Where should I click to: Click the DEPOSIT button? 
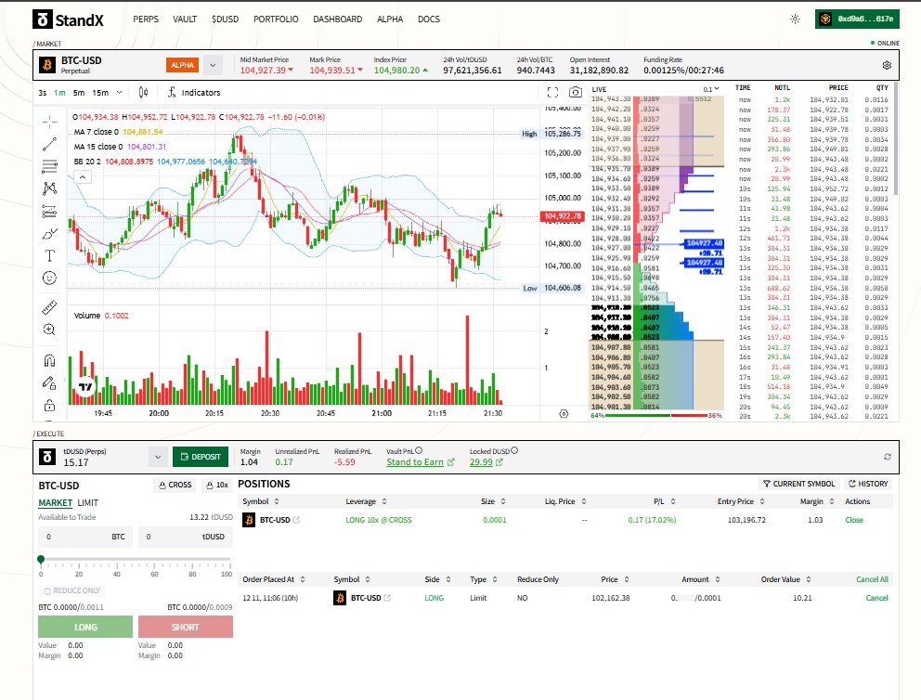(x=201, y=457)
